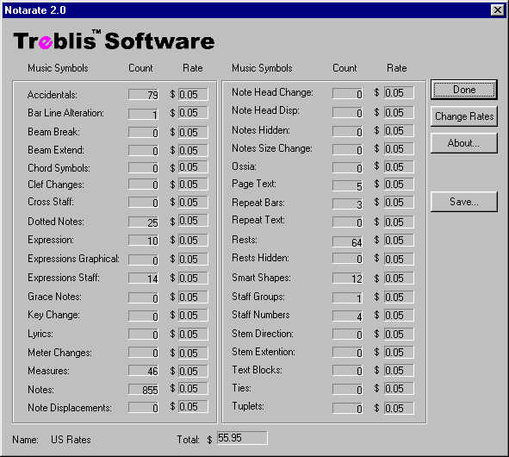The height and width of the screenshot is (457, 509).
Task: Click the Page Text rate field
Action: [399, 185]
